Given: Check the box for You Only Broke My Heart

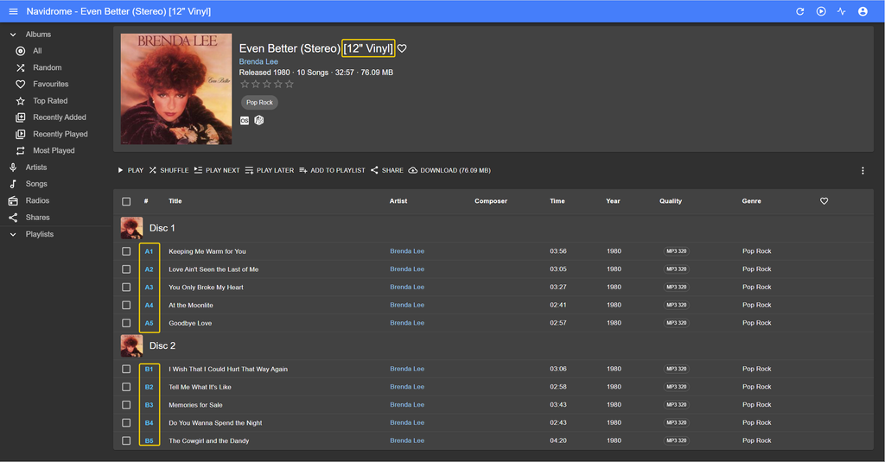Looking at the screenshot, I should coord(126,287).
